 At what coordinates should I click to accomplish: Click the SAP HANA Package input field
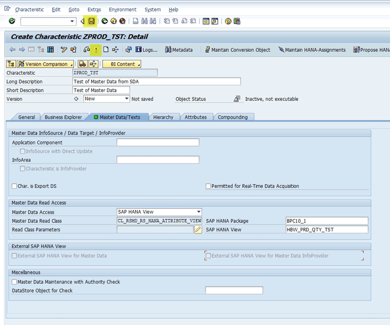[x=326, y=221]
